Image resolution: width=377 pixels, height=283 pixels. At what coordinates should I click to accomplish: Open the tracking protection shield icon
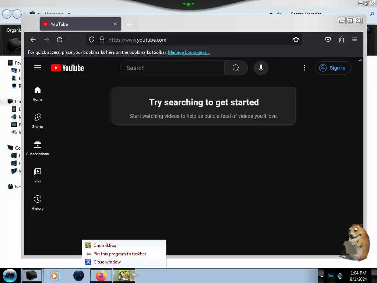tap(92, 40)
